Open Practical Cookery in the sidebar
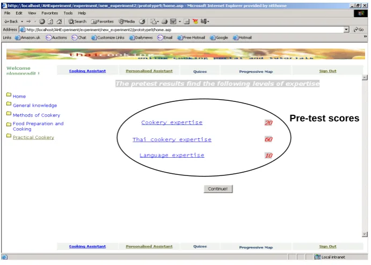 point(33,137)
